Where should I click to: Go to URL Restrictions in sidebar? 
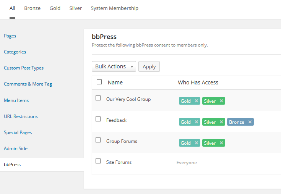(x=21, y=116)
